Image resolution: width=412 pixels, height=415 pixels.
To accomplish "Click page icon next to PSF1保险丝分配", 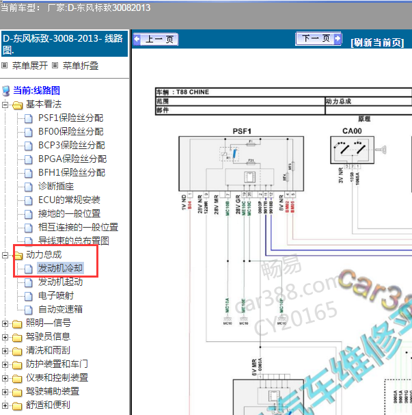I will click(x=29, y=118).
